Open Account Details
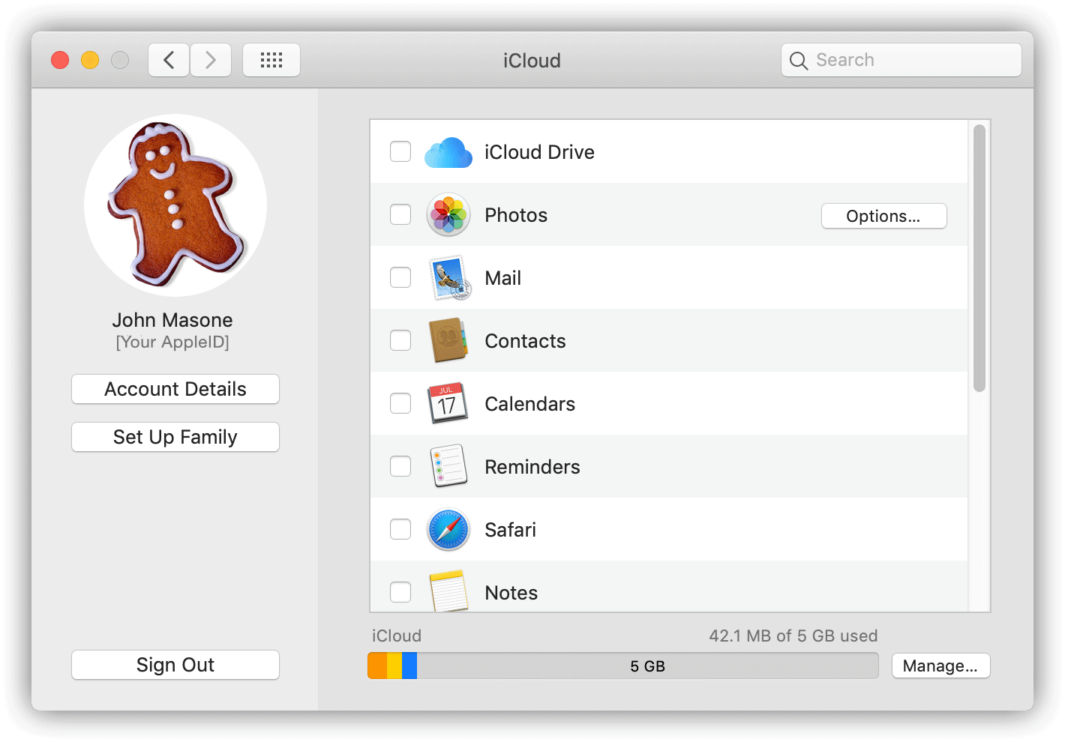This screenshot has width=1065, height=742. 175,389
